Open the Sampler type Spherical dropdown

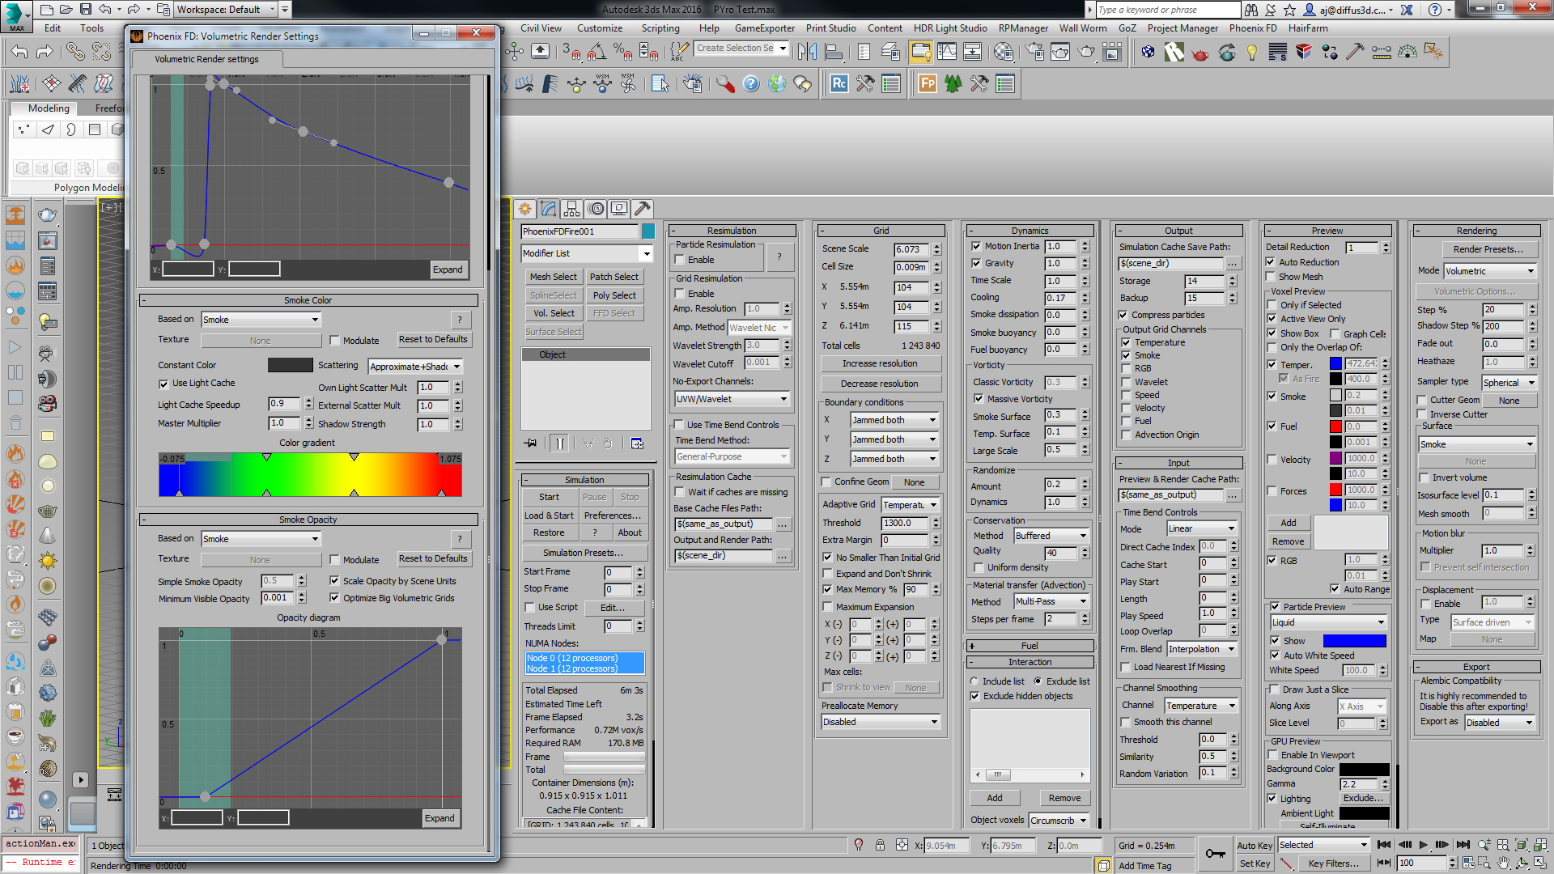tap(1509, 383)
